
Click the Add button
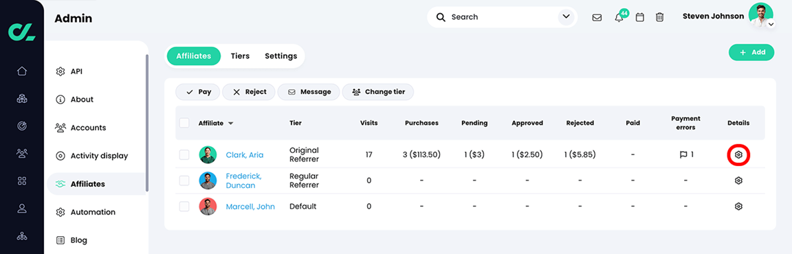pos(751,52)
